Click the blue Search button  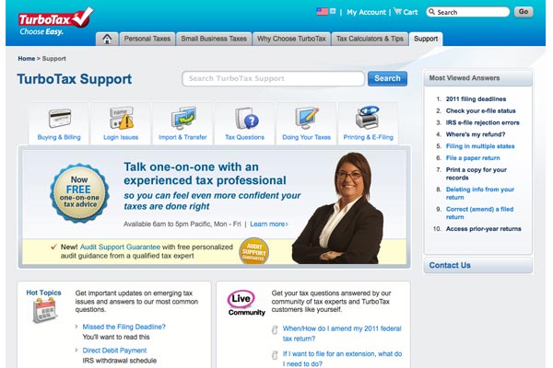click(387, 78)
